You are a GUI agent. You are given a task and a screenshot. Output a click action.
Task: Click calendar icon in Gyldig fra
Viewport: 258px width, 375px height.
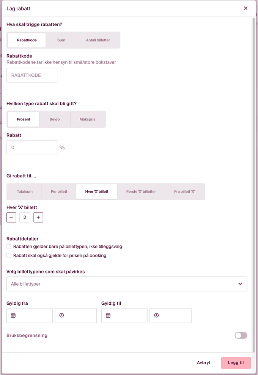pos(13,315)
